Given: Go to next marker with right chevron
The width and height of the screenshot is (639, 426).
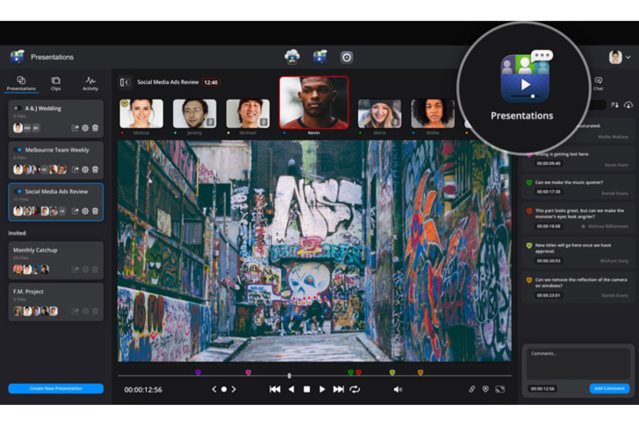Looking at the screenshot, I should click(x=234, y=389).
